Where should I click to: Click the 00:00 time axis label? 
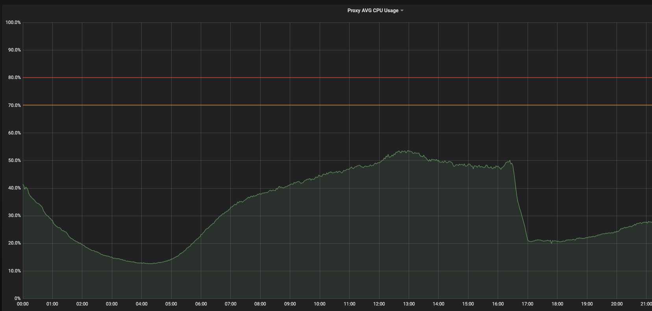pos(23,304)
